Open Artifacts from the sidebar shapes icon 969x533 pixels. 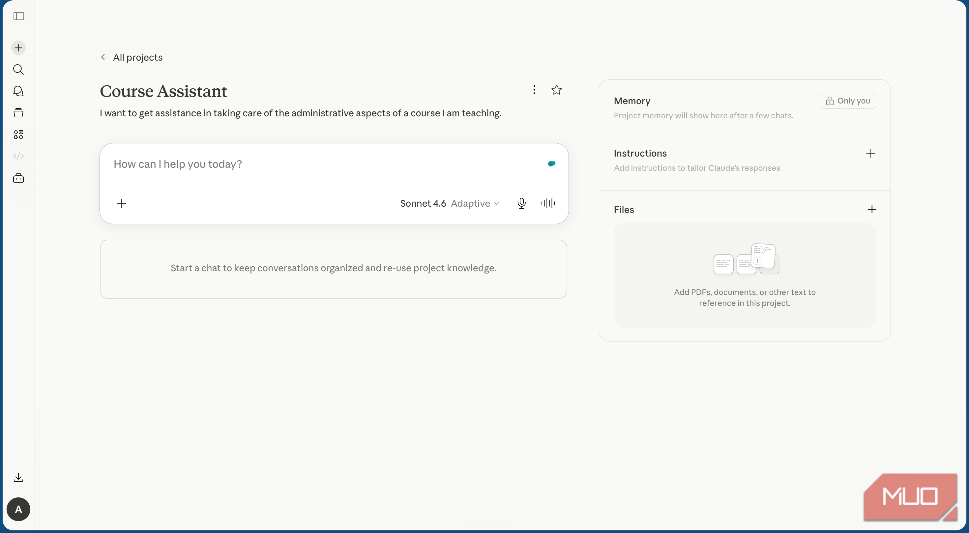click(x=18, y=135)
